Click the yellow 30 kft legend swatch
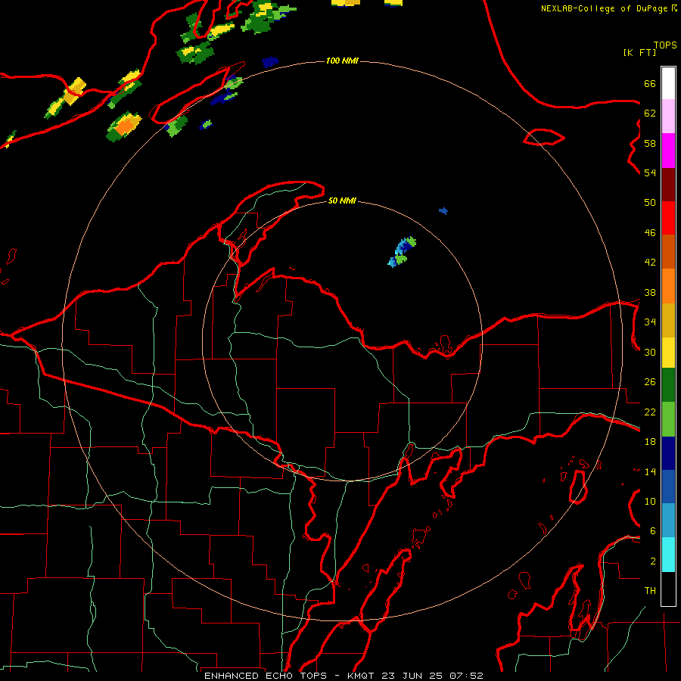Viewport: 681px width, 681px height. [x=668, y=353]
